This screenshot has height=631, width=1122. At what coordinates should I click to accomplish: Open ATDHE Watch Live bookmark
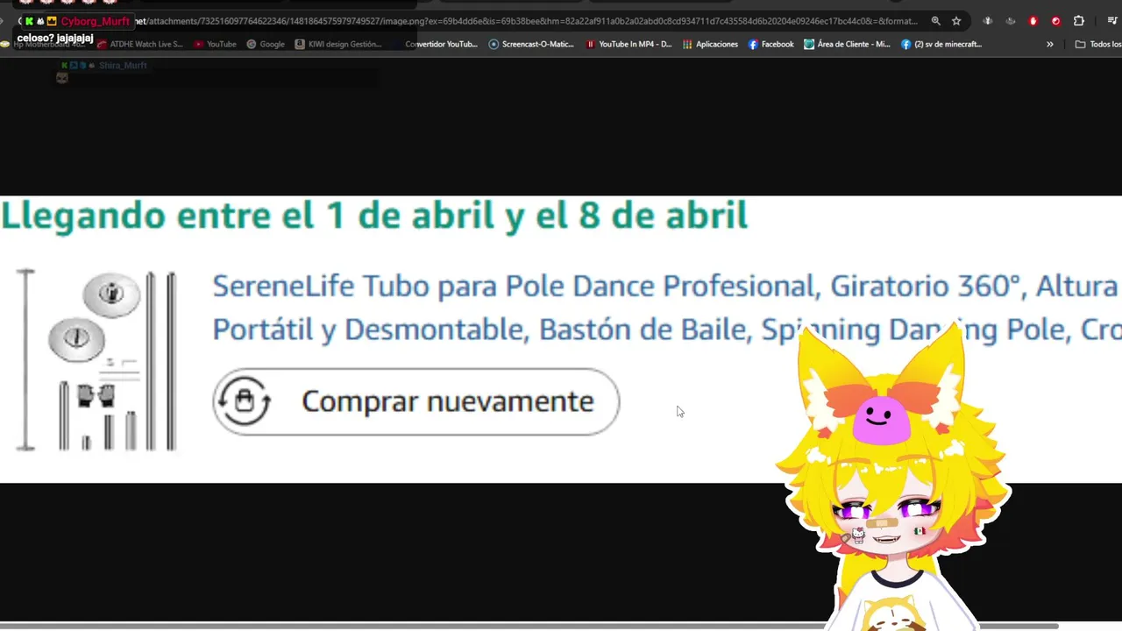(140, 44)
